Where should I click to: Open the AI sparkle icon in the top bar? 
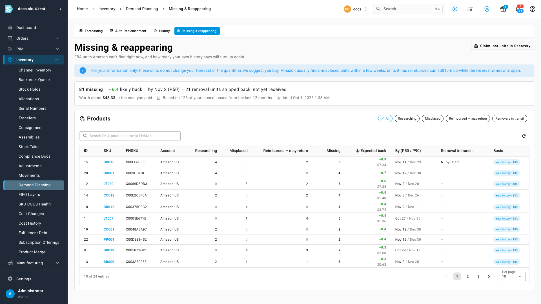point(455,9)
